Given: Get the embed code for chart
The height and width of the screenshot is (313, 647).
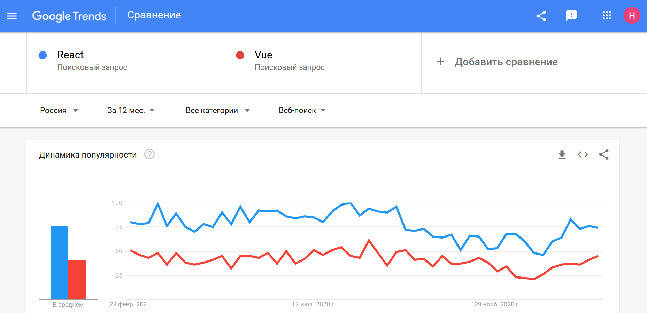Looking at the screenshot, I should click(x=583, y=154).
